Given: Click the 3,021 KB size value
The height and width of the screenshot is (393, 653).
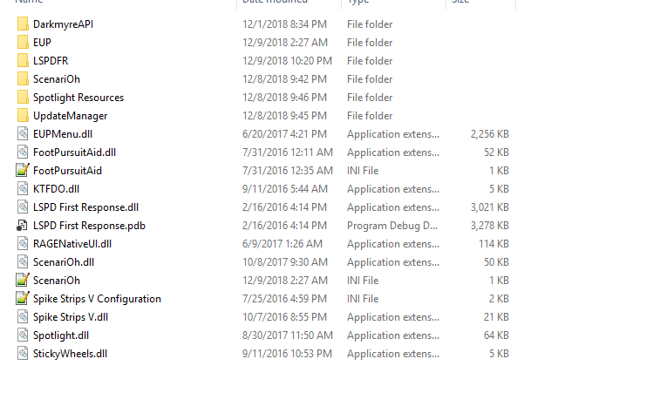Looking at the screenshot, I should (490, 207).
